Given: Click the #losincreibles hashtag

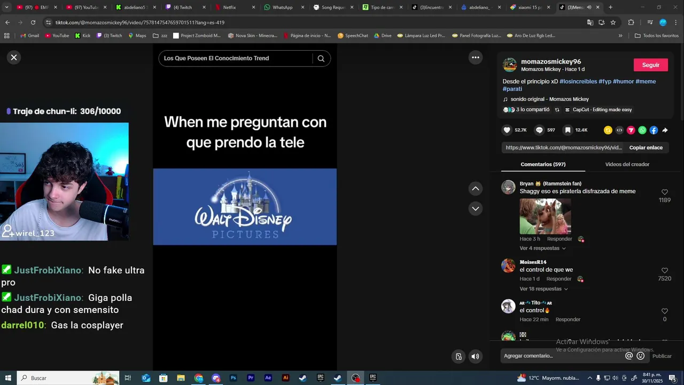Looking at the screenshot, I should pos(578,81).
